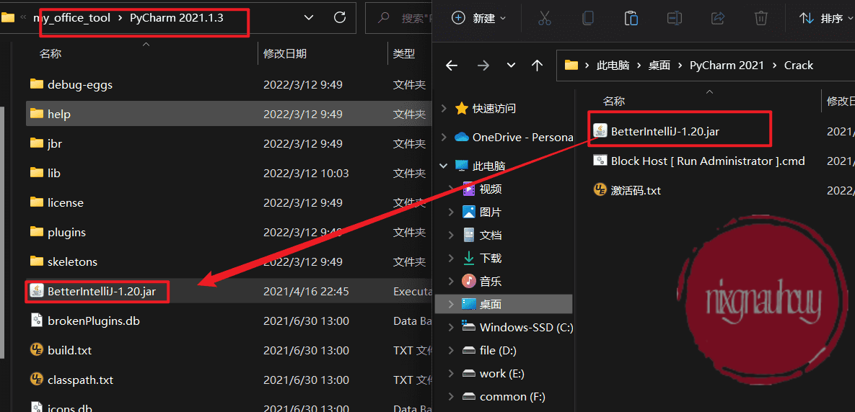Click my_office_tool breadcrumb in left window
Screen dimensions: 855x412
71,18
